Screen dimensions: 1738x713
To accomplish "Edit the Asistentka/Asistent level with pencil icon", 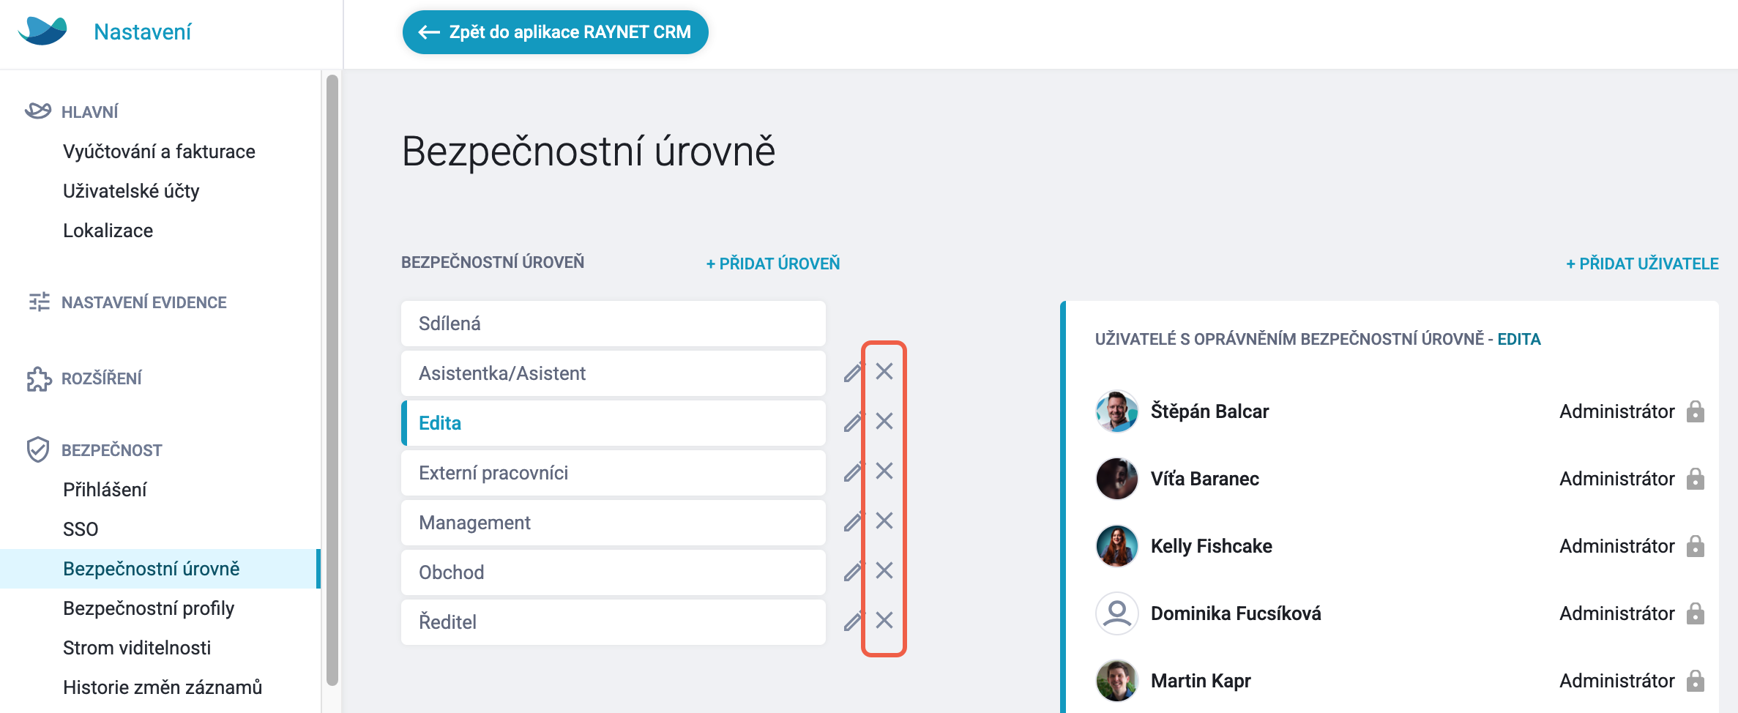I will point(854,372).
